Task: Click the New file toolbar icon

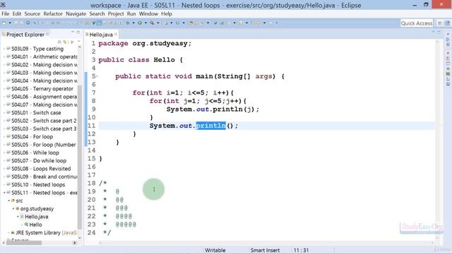Action: 4,23
